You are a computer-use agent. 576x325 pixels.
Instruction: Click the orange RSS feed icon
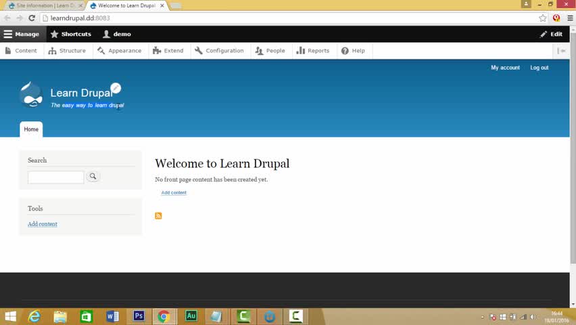click(158, 216)
